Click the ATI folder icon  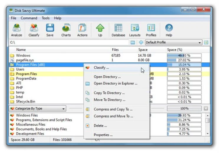[12, 83]
